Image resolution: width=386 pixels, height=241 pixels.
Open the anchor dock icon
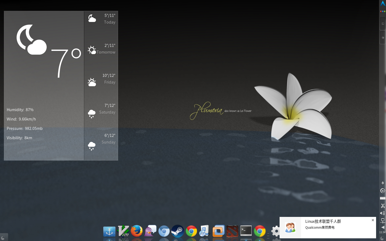(109, 231)
